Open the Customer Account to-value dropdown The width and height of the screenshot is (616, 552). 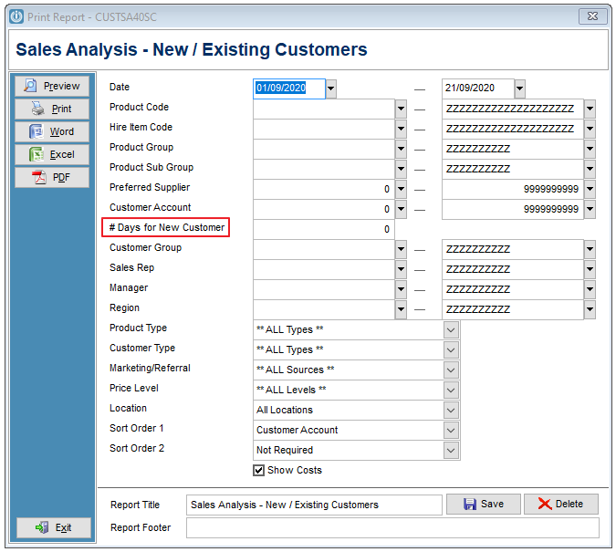point(590,210)
